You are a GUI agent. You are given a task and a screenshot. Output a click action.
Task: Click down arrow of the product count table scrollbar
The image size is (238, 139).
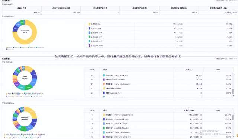pyautogui.click(x=233, y=96)
